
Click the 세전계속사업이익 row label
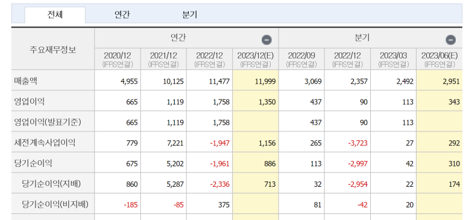[44, 143]
